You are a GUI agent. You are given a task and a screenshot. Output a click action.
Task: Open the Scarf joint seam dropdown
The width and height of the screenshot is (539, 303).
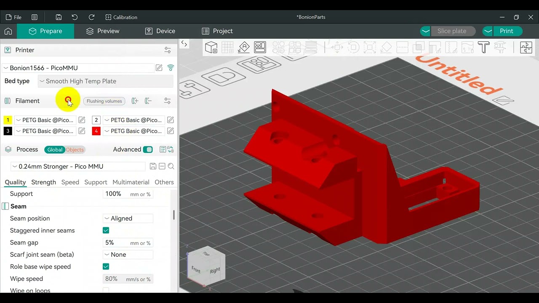pyautogui.click(x=128, y=255)
